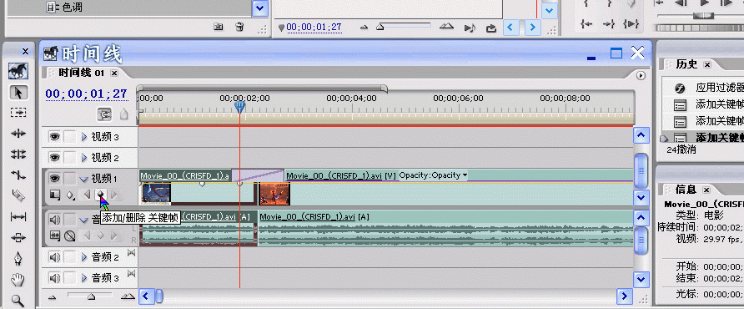Collapse the 视频 1 track
This screenshot has width=744, height=309.
[84, 180]
